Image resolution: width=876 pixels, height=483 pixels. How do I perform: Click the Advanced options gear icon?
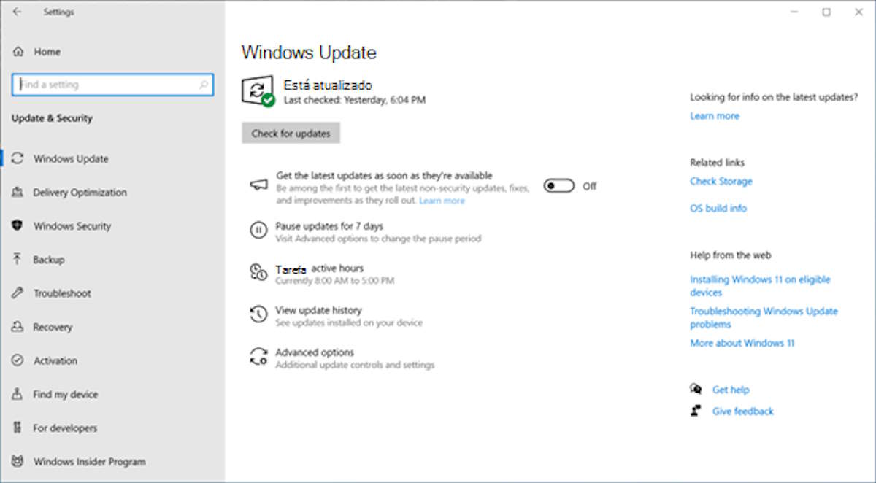258,357
